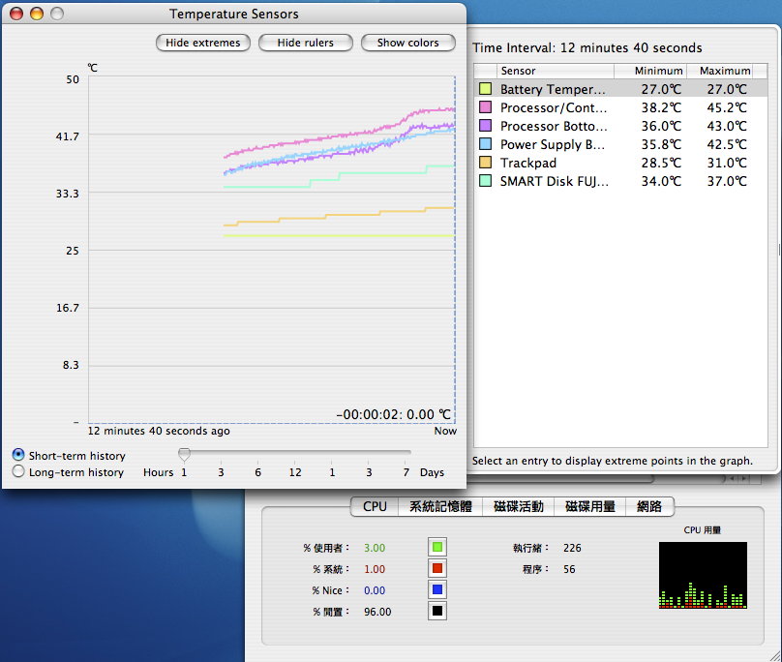Click the 34.0℃ SMART Disk minimum value
Image resolution: width=782 pixels, height=662 pixels.
click(x=661, y=182)
